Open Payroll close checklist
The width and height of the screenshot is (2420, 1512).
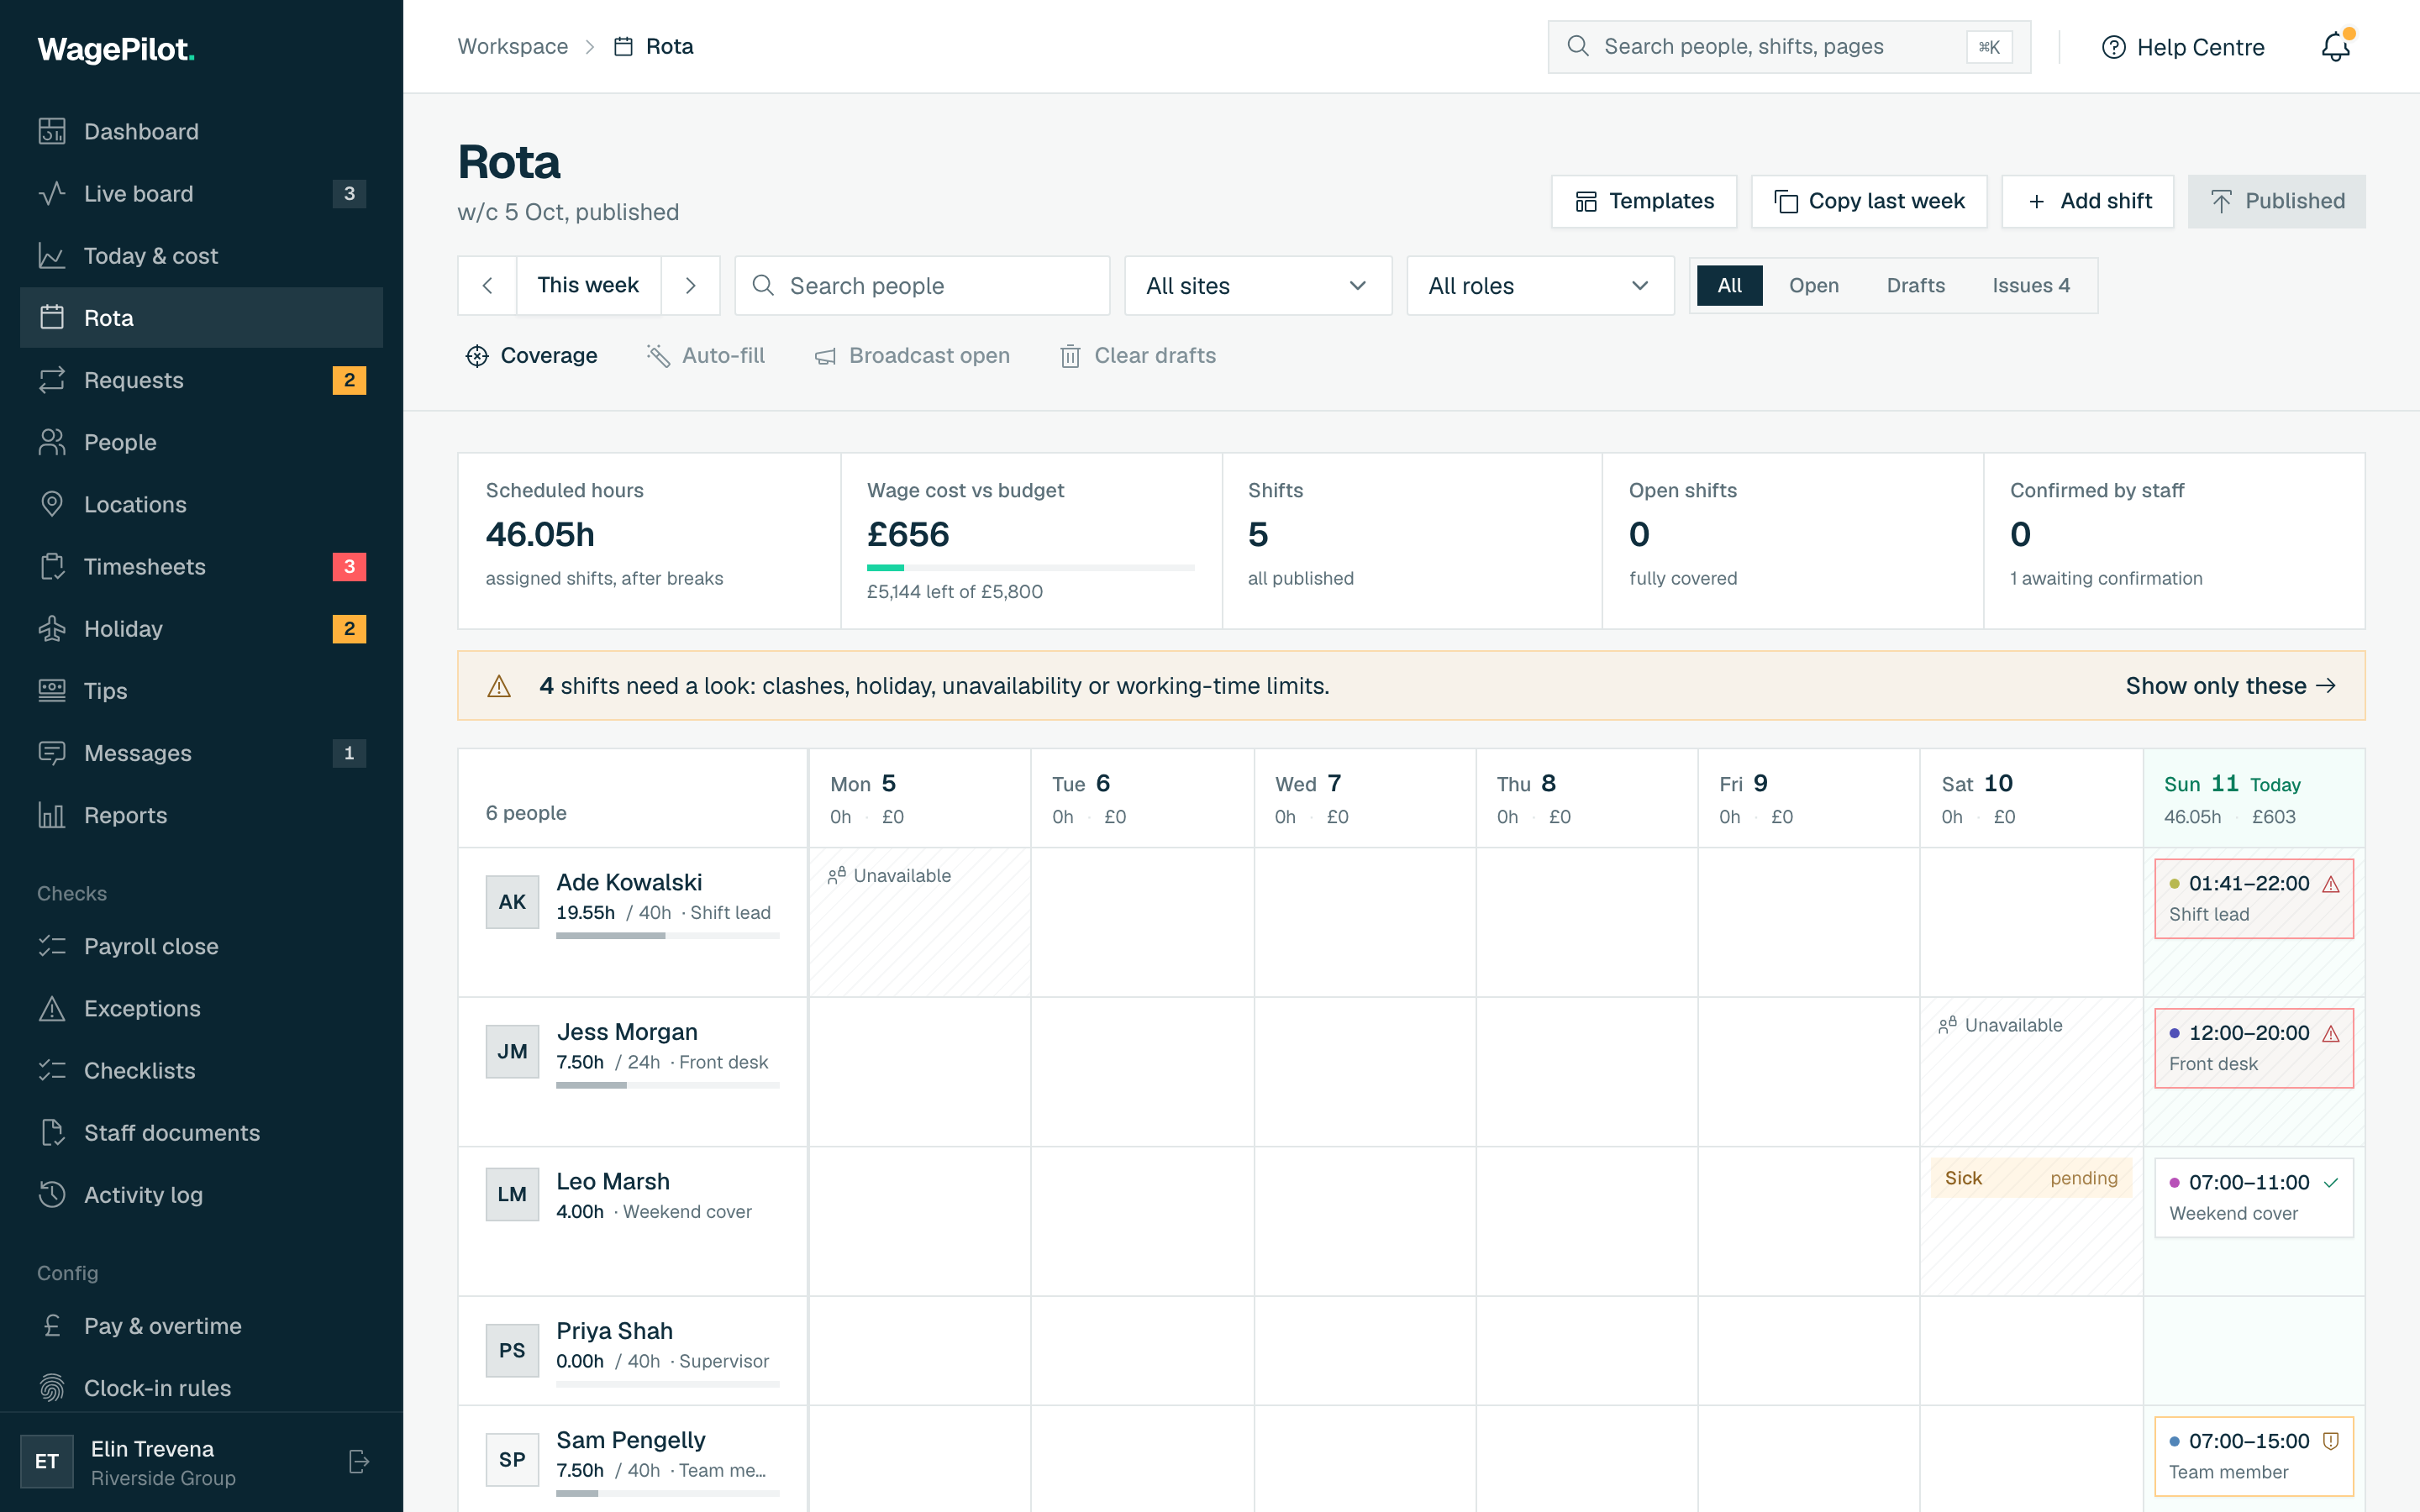[x=201, y=946]
